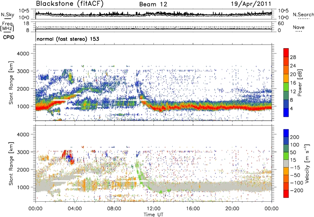Click the "60" tick on the Nave axis

coord(281,24)
